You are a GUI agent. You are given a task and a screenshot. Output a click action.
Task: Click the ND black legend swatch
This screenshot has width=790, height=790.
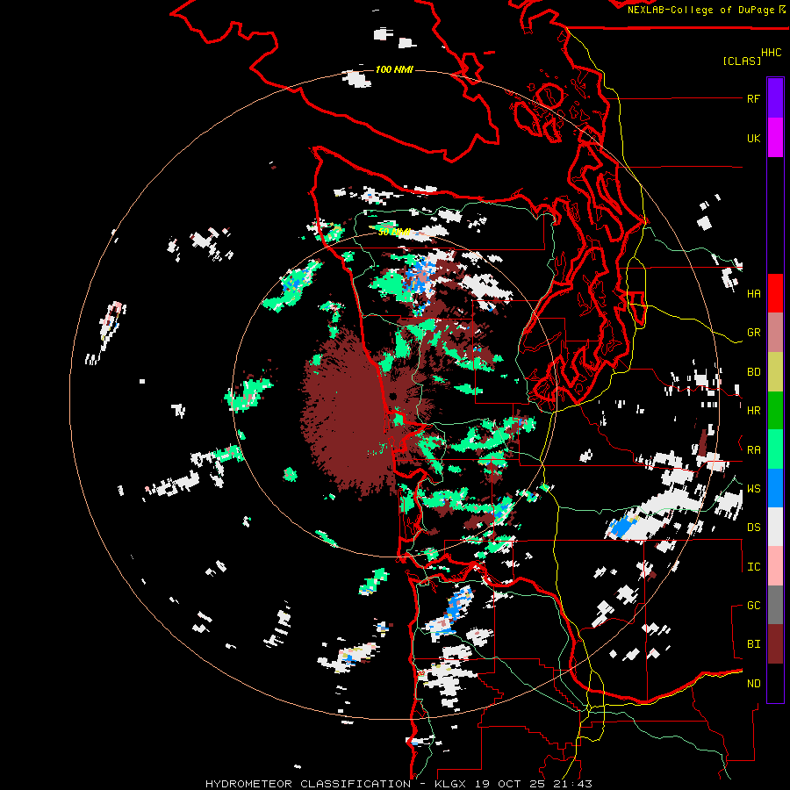[x=775, y=683]
